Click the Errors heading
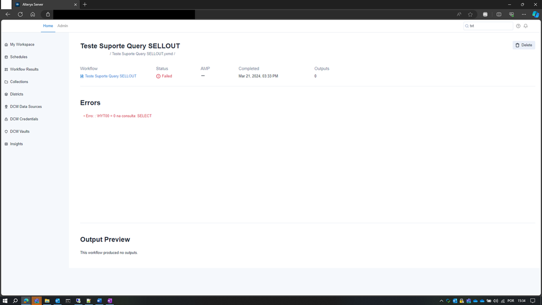The height and width of the screenshot is (305, 542). coord(90,103)
